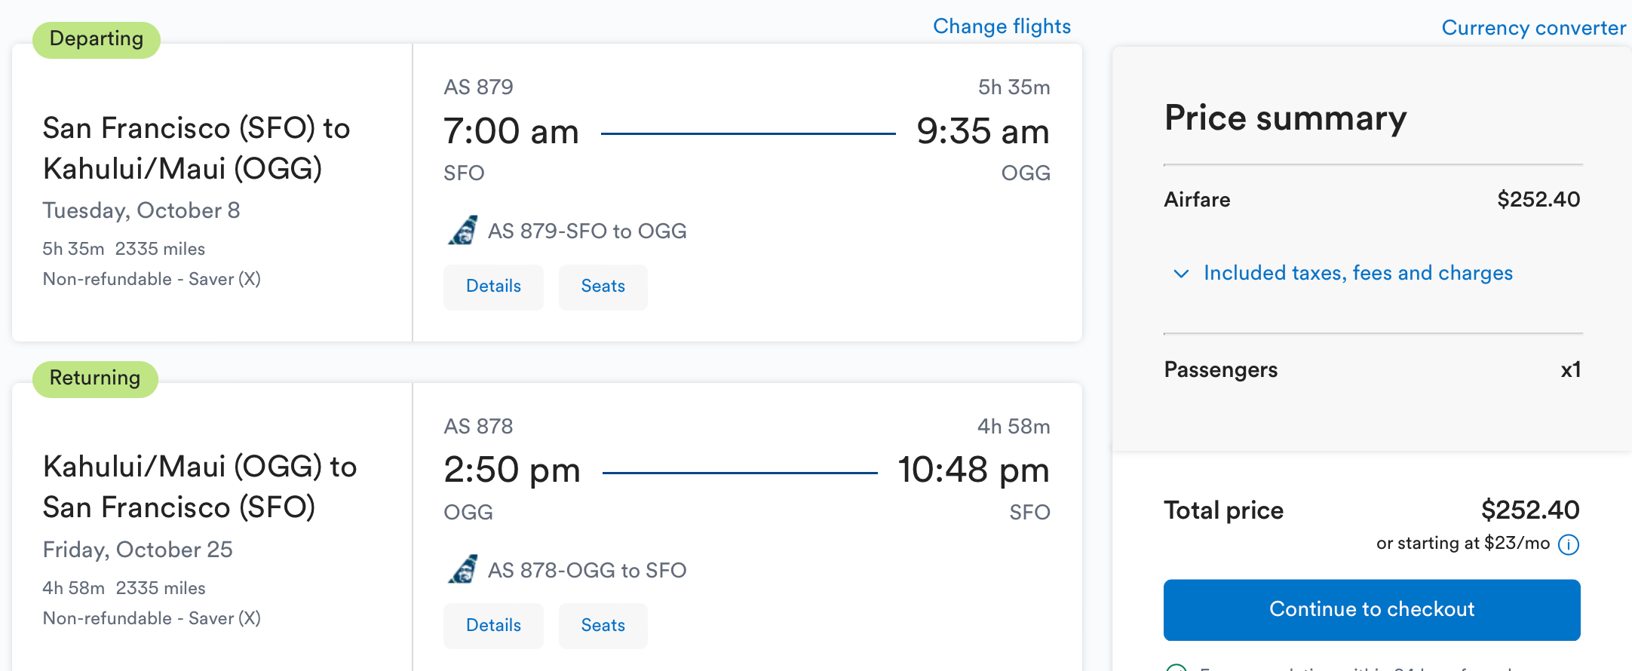The image size is (1632, 671).
Task: Click chevron beside Included taxes and fees
Action: tap(1181, 274)
